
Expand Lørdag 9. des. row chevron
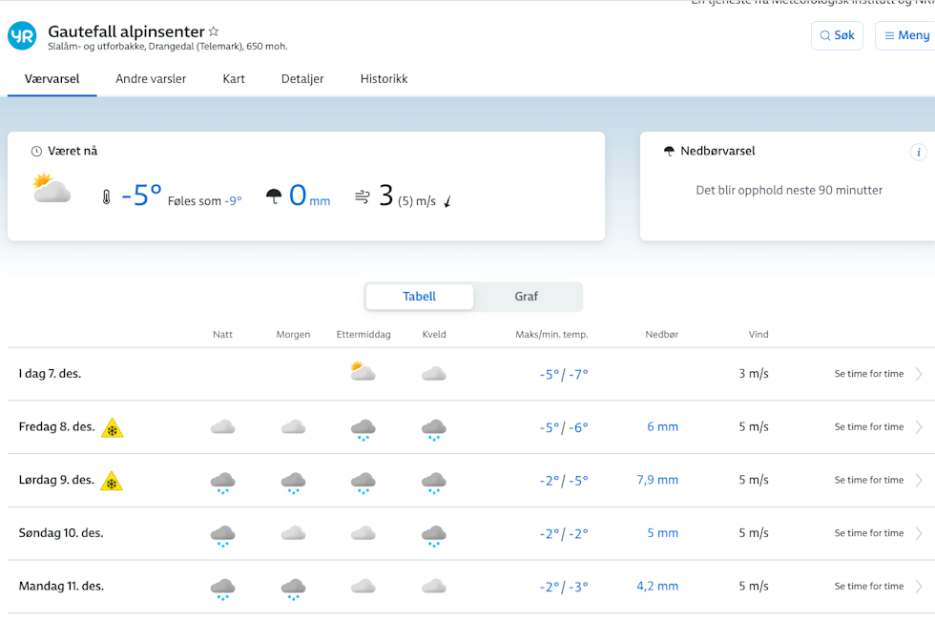click(x=919, y=480)
